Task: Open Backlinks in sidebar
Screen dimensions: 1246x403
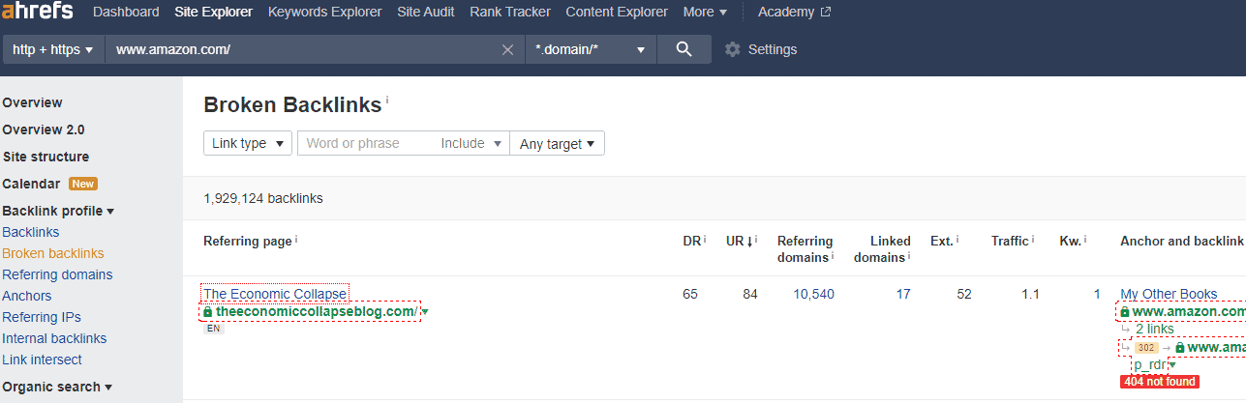Action: 31,232
